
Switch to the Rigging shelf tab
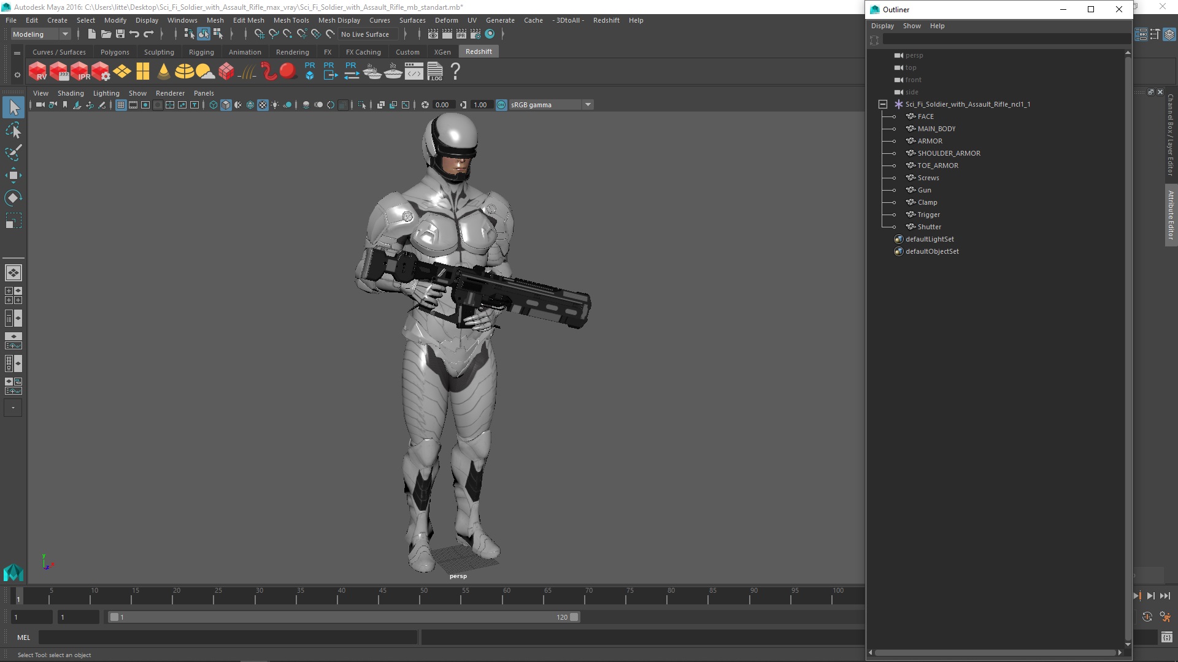pyautogui.click(x=201, y=52)
